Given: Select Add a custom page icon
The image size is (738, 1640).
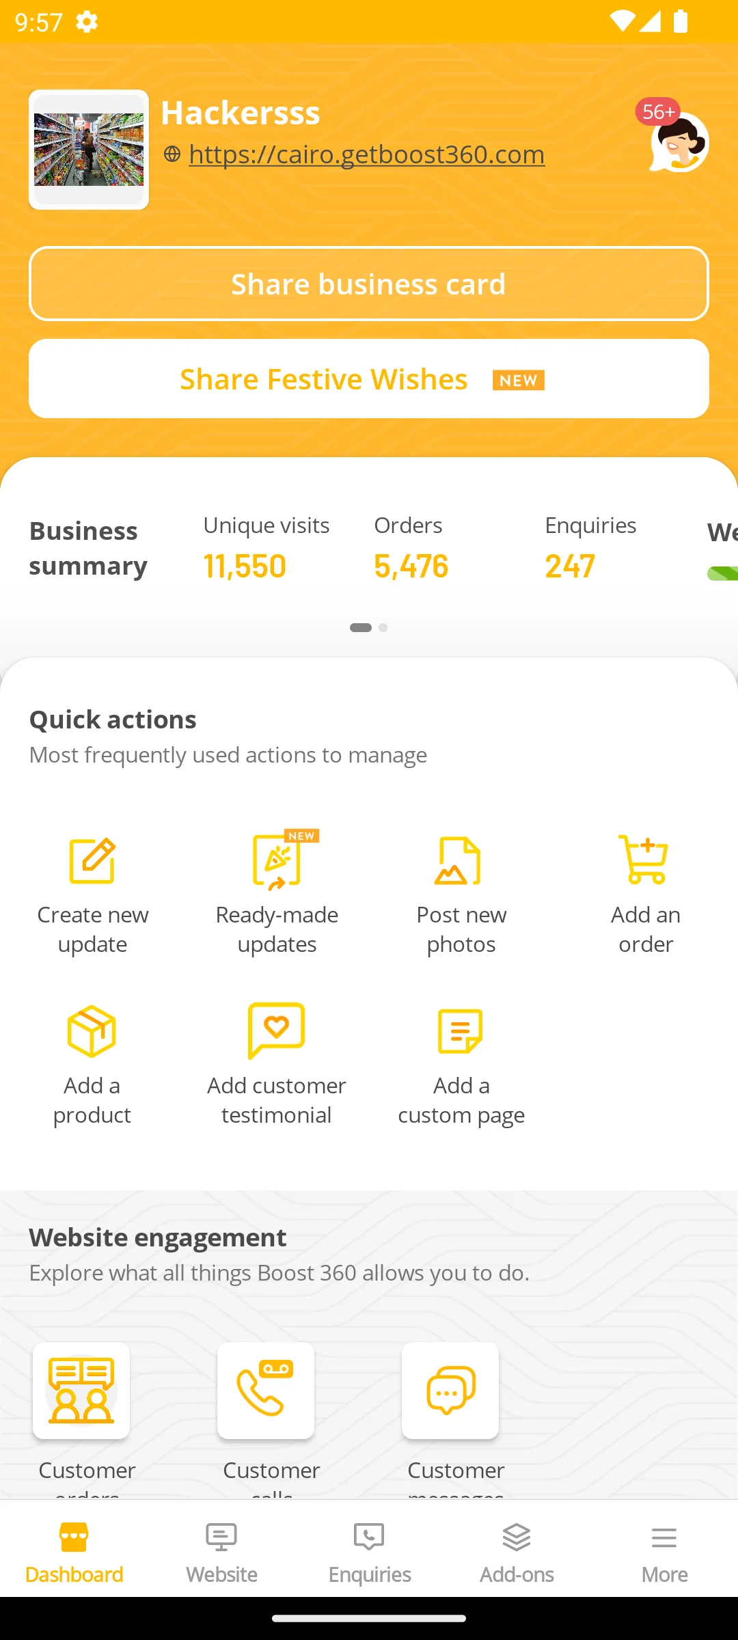Looking at the screenshot, I should [x=461, y=1031].
